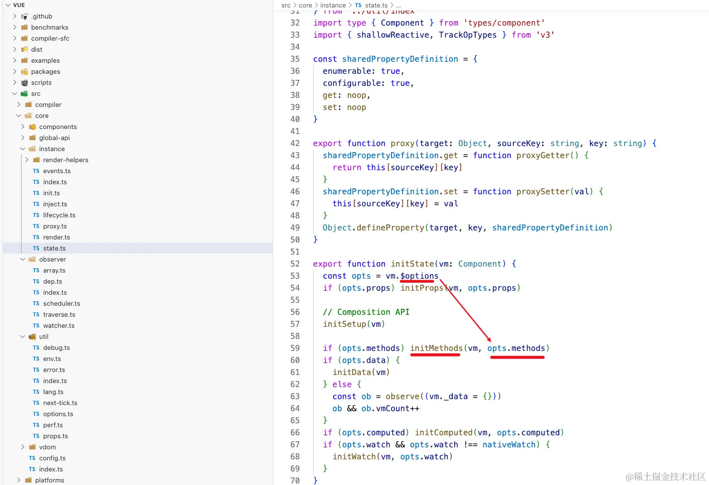The image size is (709, 485).
Task: Click the observer folder icon
Action: click(32, 260)
